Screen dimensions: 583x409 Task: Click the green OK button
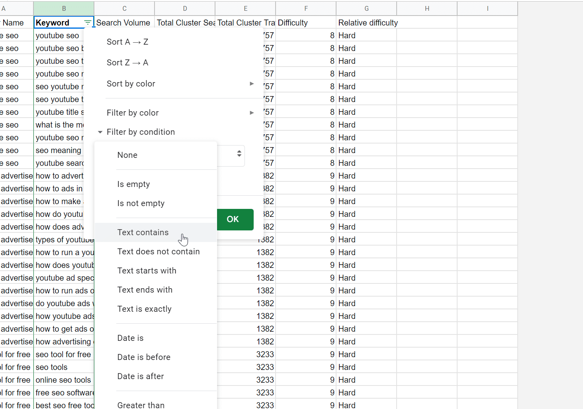[x=235, y=220]
